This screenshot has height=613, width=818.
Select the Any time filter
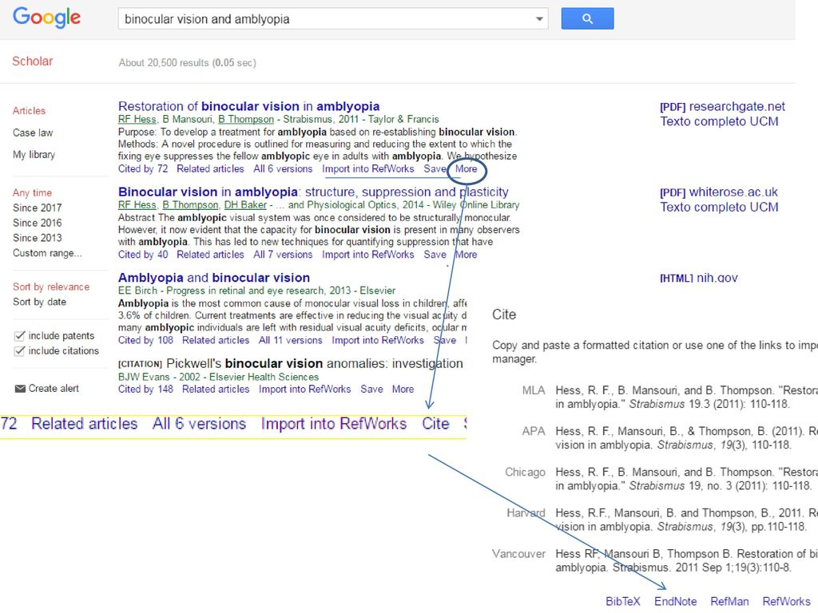pos(32,192)
